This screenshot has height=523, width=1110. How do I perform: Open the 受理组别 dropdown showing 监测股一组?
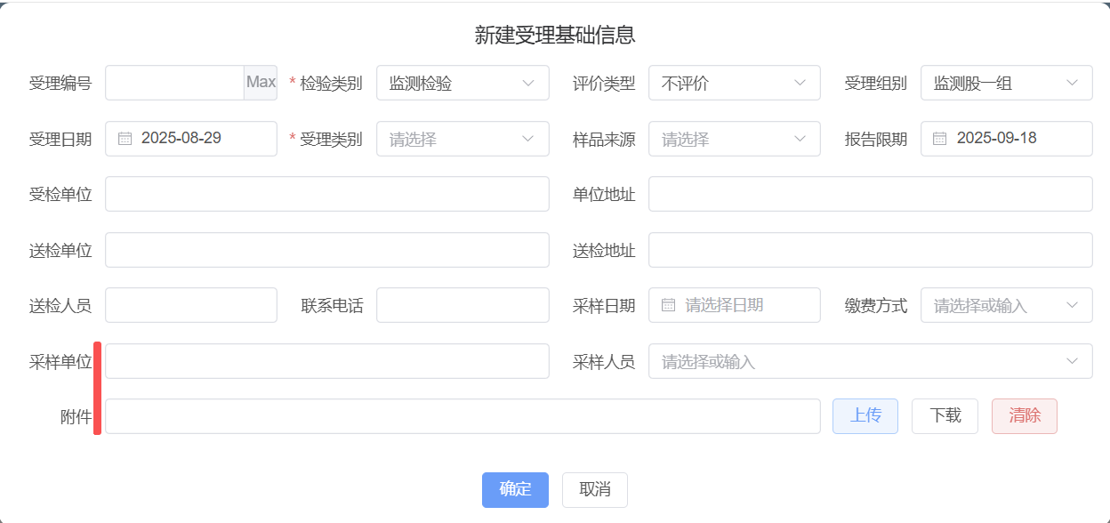(1007, 83)
